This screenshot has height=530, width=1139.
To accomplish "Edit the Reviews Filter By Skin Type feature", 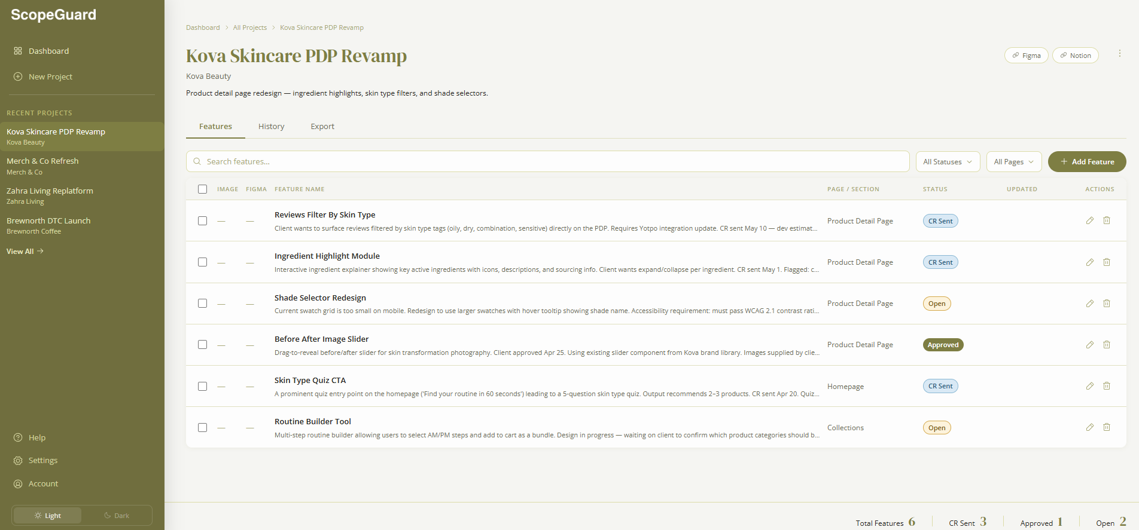I will click(1090, 220).
